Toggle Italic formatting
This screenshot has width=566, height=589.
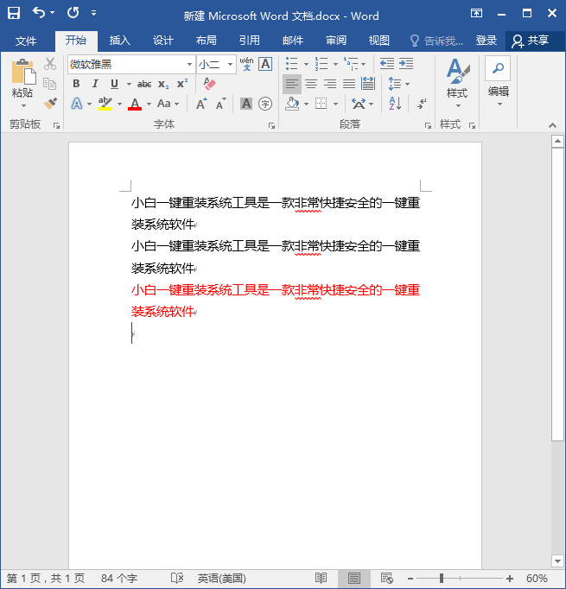pos(95,84)
